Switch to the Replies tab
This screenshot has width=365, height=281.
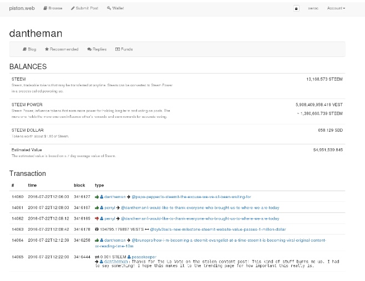click(97, 49)
